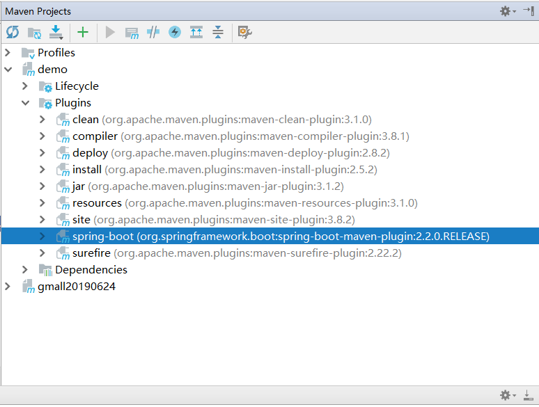Click the install plugin icon
539x407 pixels.
click(x=63, y=170)
